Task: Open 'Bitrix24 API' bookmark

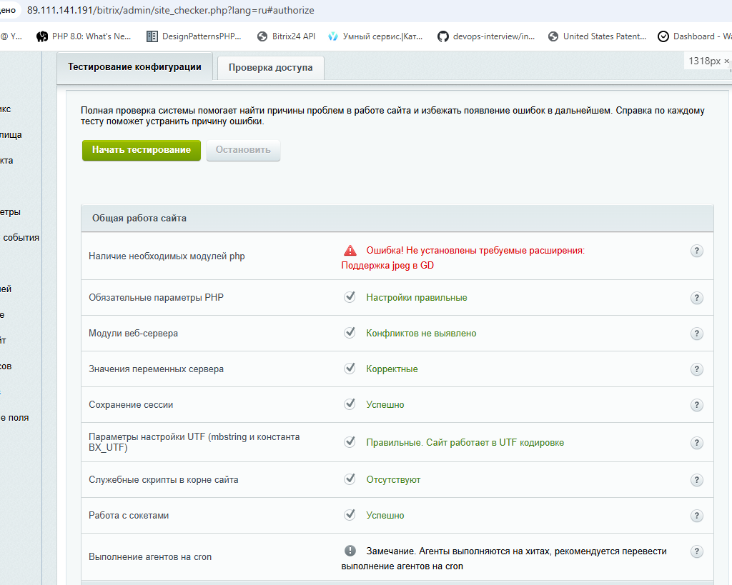Action: point(286,36)
